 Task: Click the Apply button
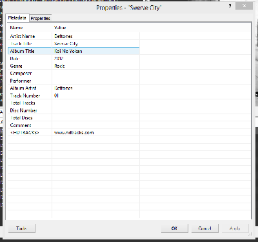click(x=235, y=228)
